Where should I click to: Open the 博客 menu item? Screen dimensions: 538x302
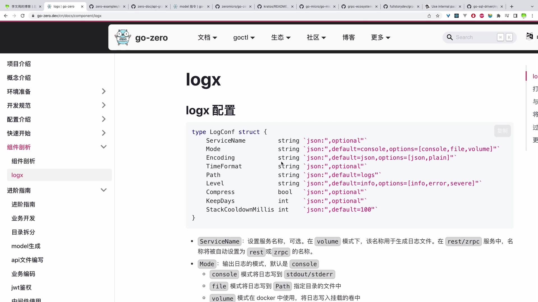[348, 37]
